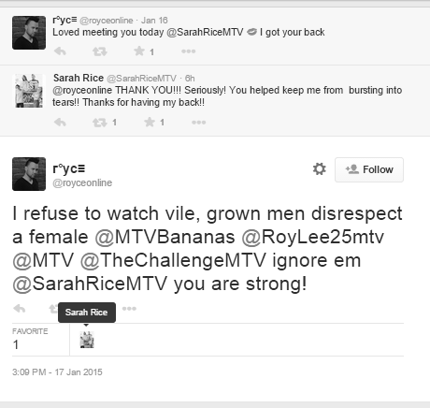
Task: Follow the @royceonline account
Action: (x=369, y=169)
